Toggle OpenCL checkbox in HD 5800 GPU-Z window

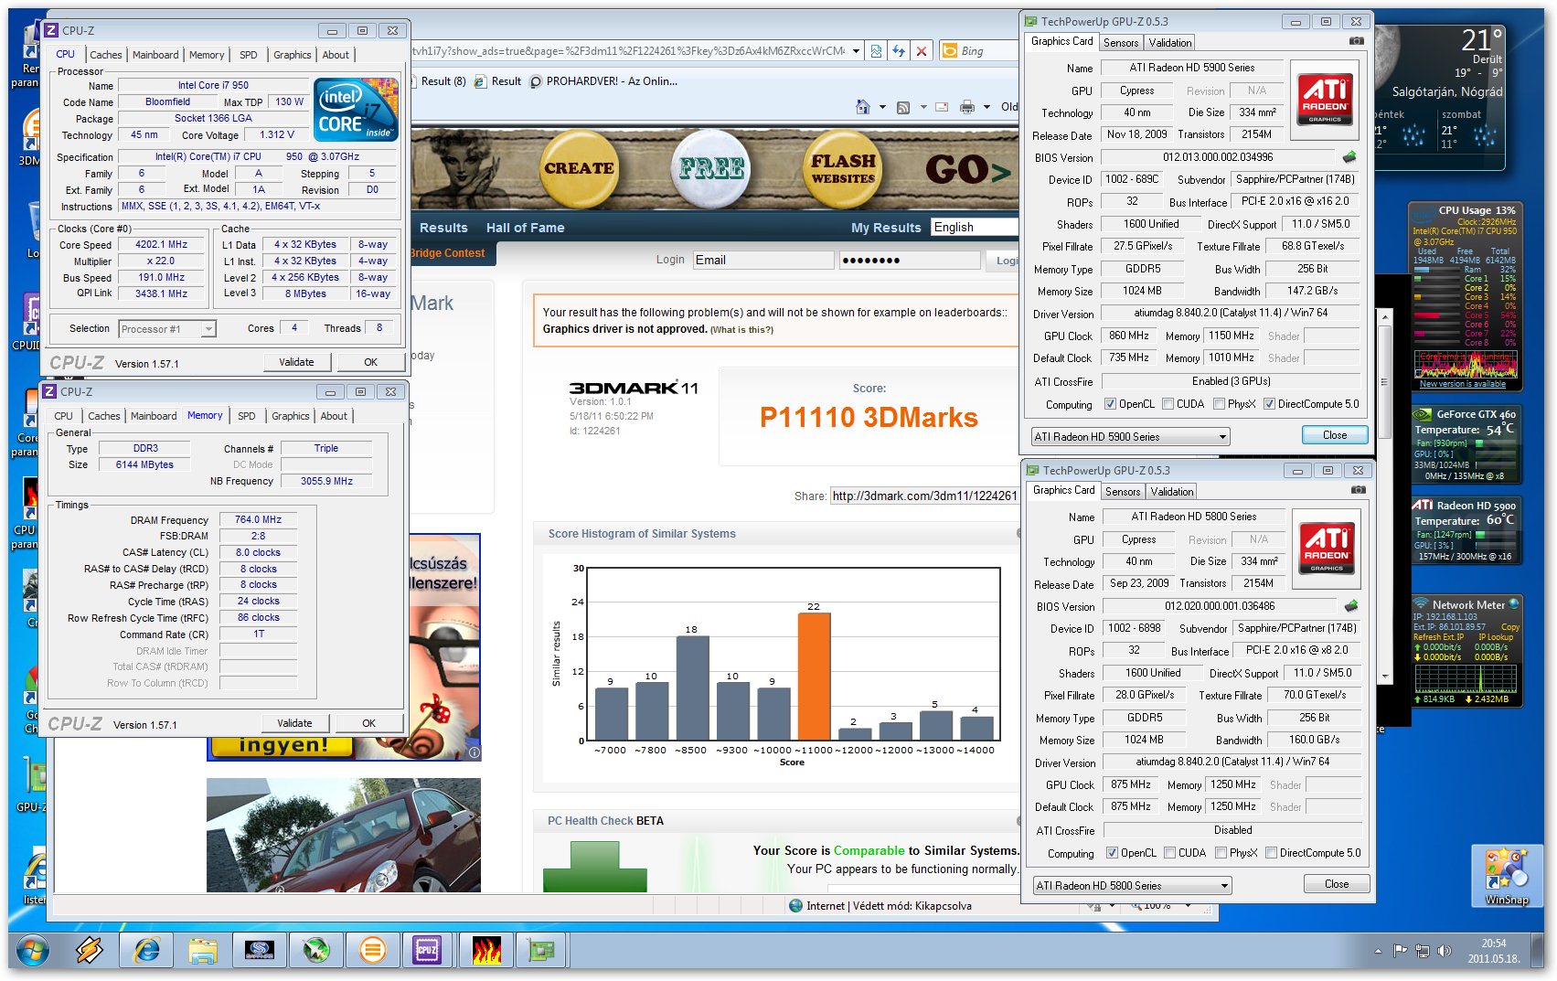click(x=1112, y=853)
